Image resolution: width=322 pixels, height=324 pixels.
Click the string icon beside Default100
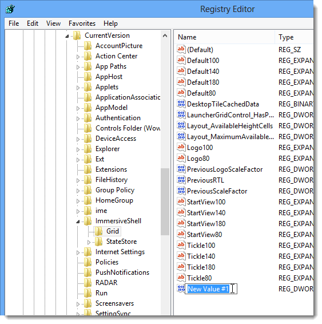(181, 60)
